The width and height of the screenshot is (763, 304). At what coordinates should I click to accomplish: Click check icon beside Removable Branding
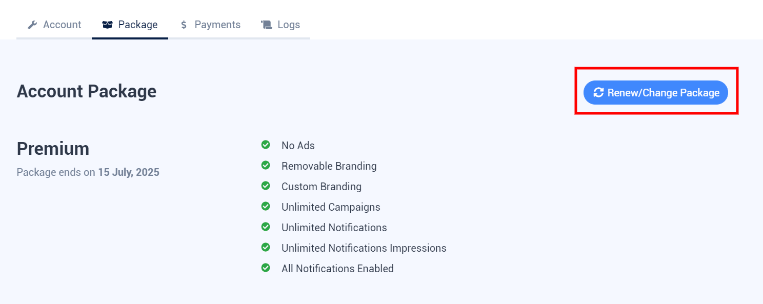(266, 166)
